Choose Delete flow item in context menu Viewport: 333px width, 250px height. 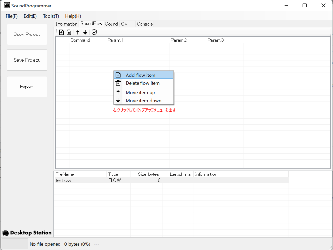(x=142, y=83)
